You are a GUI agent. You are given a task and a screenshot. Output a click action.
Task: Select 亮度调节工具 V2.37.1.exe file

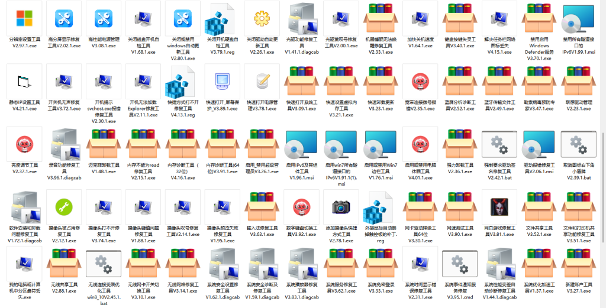(x=24, y=144)
